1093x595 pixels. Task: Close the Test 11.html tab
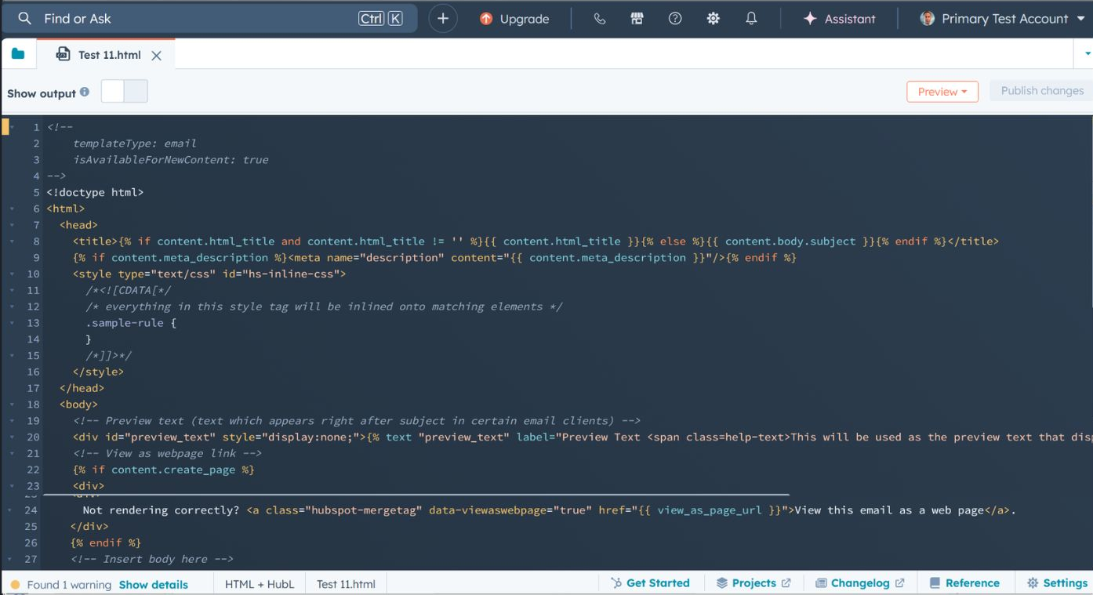[x=157, y=56]
